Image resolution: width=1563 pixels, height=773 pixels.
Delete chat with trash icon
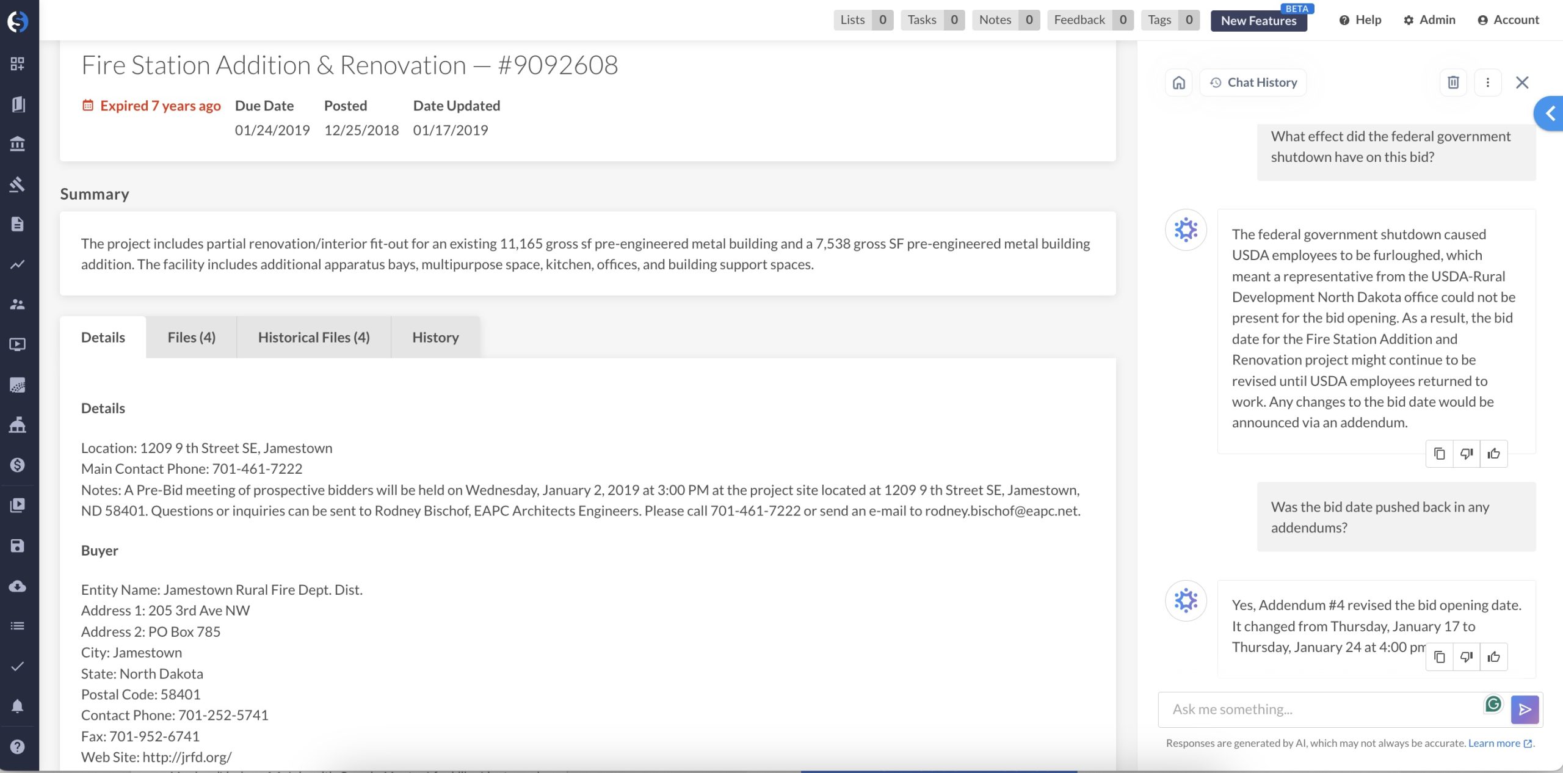[1453, 82]
